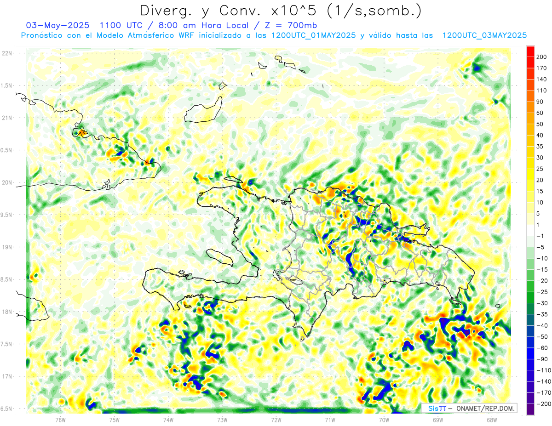Click the '71W' longitude label
The image size is (552, 426).
330,420
